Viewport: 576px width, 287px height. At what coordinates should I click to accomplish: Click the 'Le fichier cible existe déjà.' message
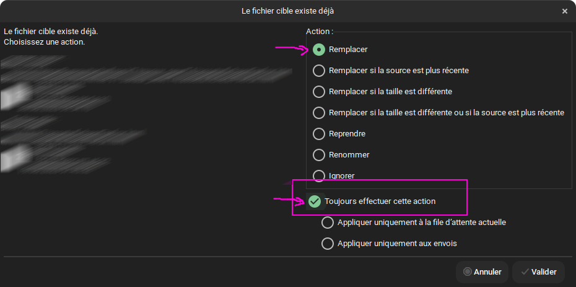click(x=51, y=31)
